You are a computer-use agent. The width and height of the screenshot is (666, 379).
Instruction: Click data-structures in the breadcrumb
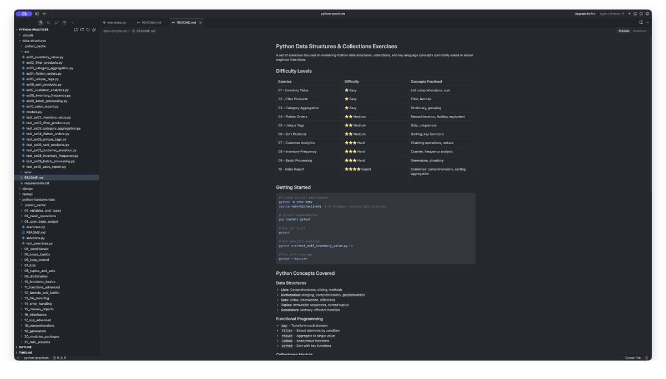[x=115, y=31]
